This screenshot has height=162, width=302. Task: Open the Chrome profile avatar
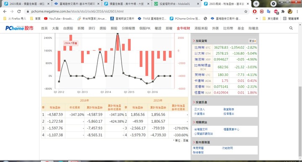(x=290, y=12)
